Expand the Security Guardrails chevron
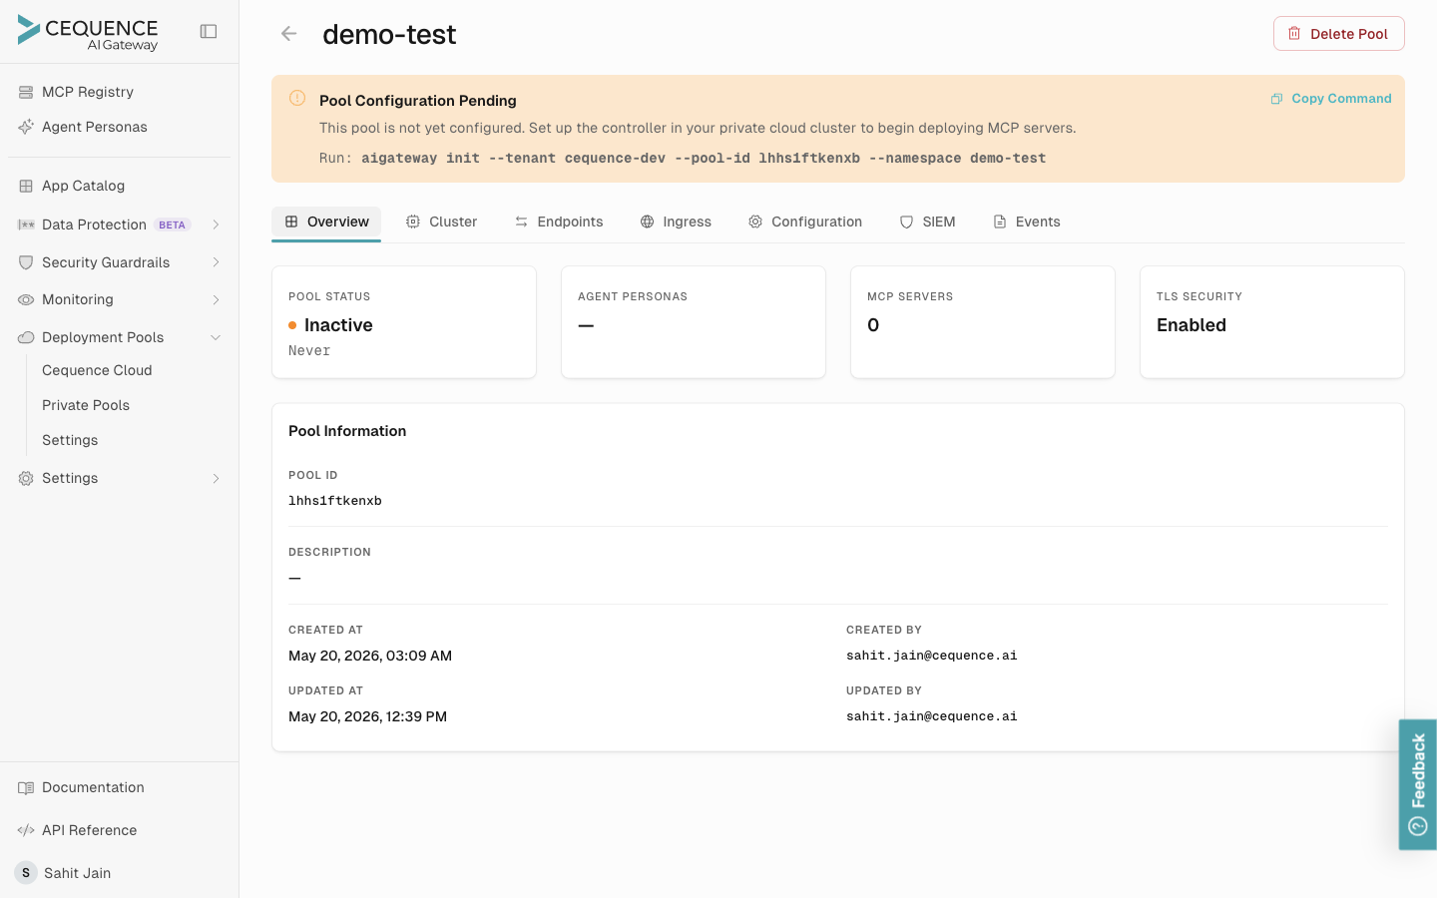 [x=216, y=262]
